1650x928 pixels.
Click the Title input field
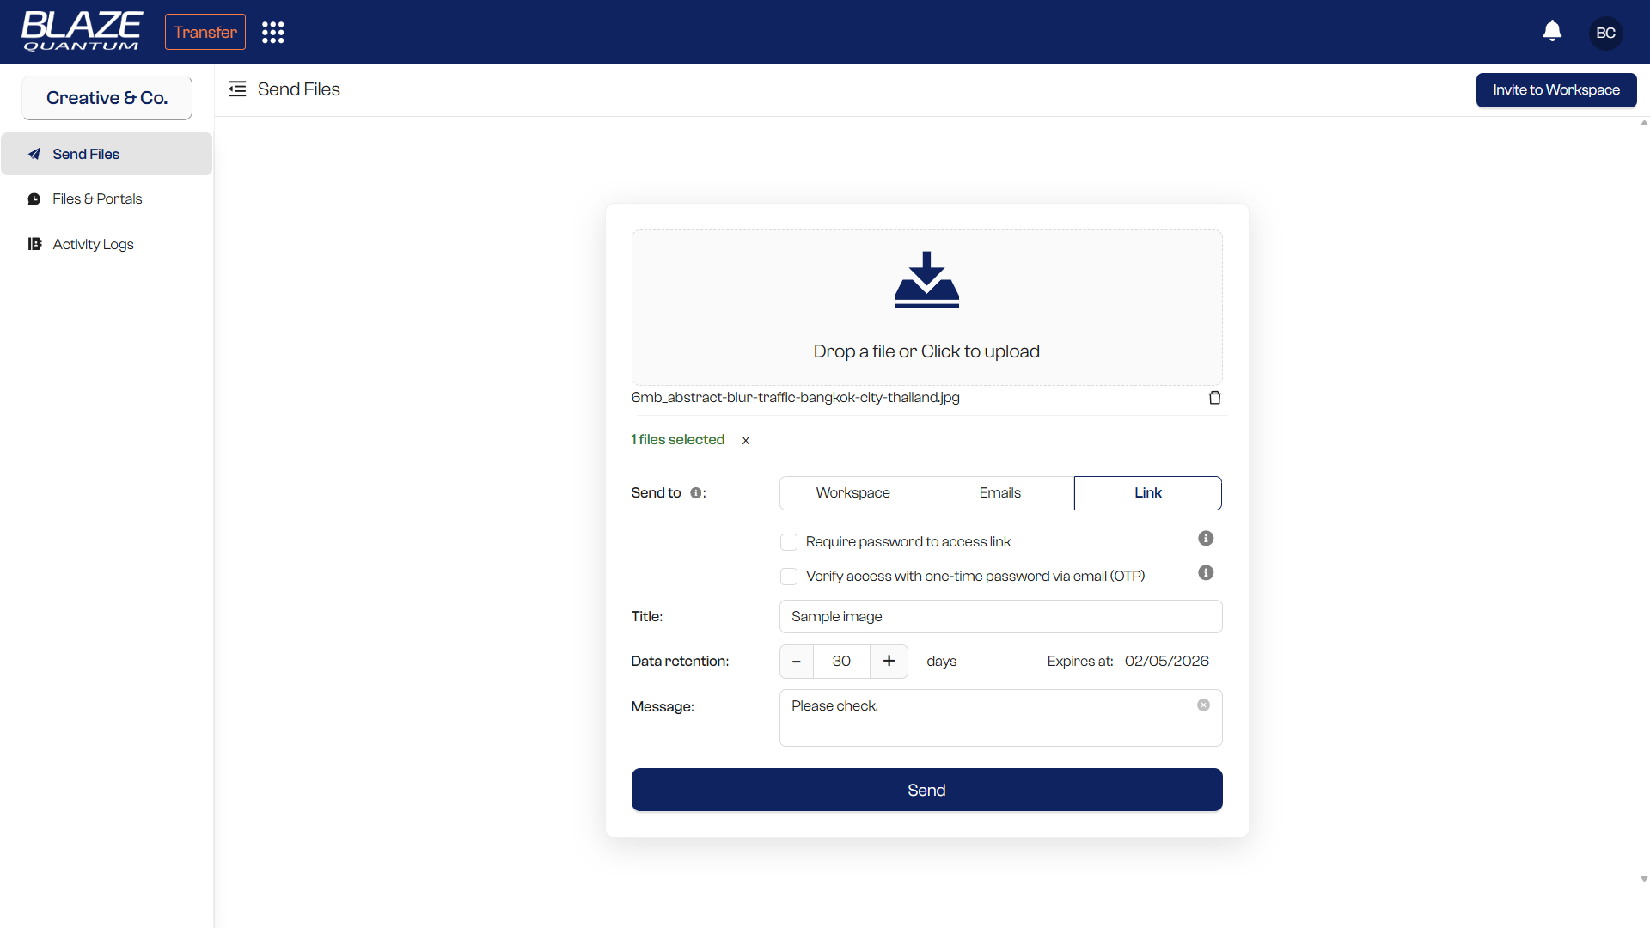[x=1000, y=617]
